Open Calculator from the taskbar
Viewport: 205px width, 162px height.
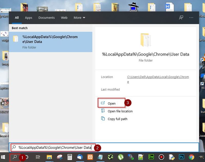pos(70,157)
